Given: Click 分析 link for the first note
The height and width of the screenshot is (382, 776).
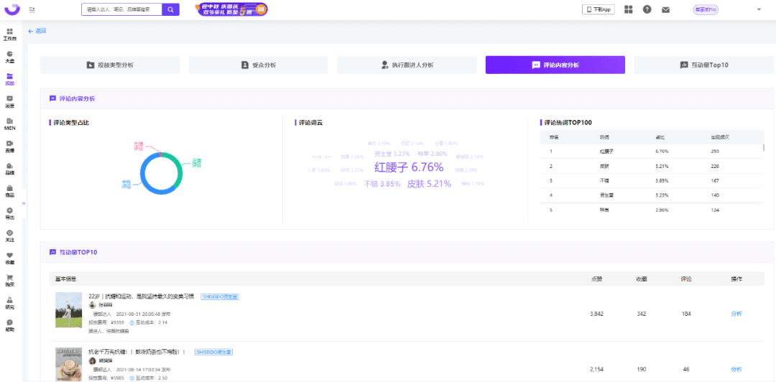Looking at the screenshot, I should pyautogui.click(x=736, y=314).
